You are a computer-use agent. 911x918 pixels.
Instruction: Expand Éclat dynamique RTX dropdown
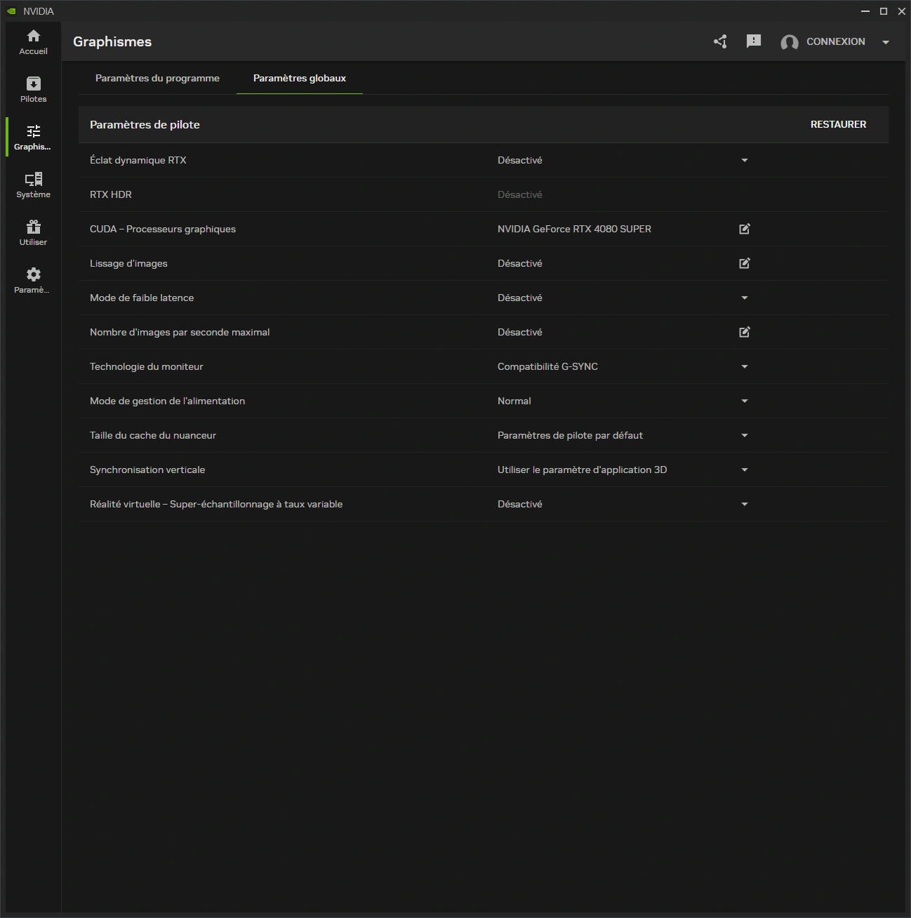(745, 160)
